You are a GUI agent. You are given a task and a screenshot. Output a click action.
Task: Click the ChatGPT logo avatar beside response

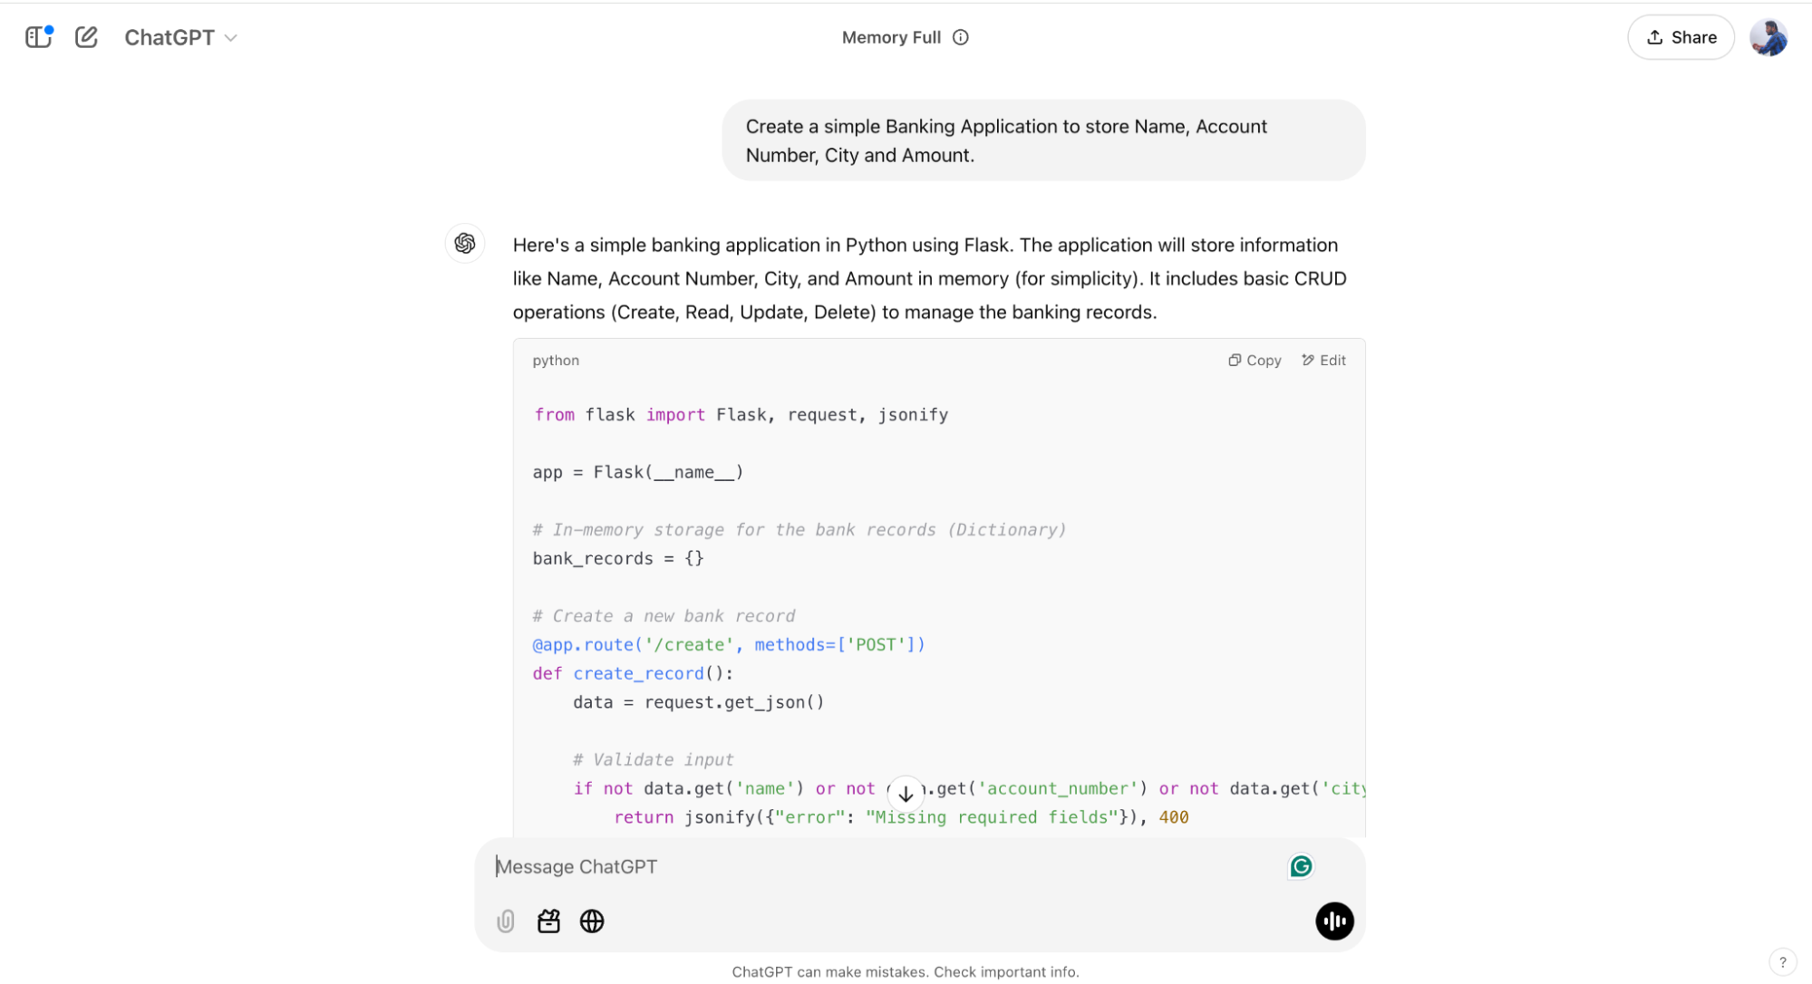pyautogui.click(x=465, y=243)
